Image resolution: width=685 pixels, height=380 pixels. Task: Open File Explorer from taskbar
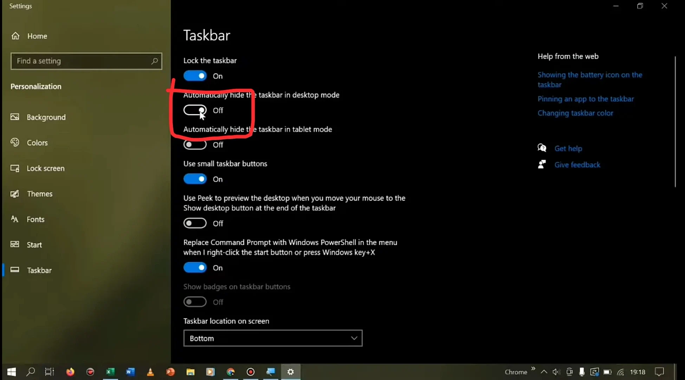(190, 372)
